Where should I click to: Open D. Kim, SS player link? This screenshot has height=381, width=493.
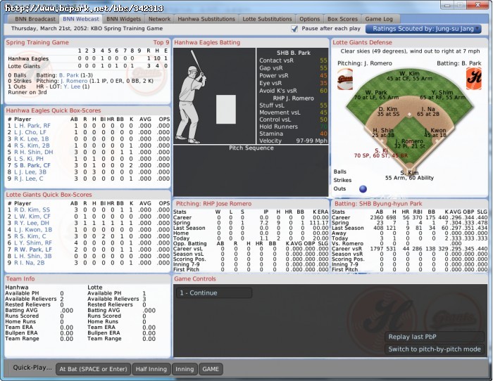point(35,210)
